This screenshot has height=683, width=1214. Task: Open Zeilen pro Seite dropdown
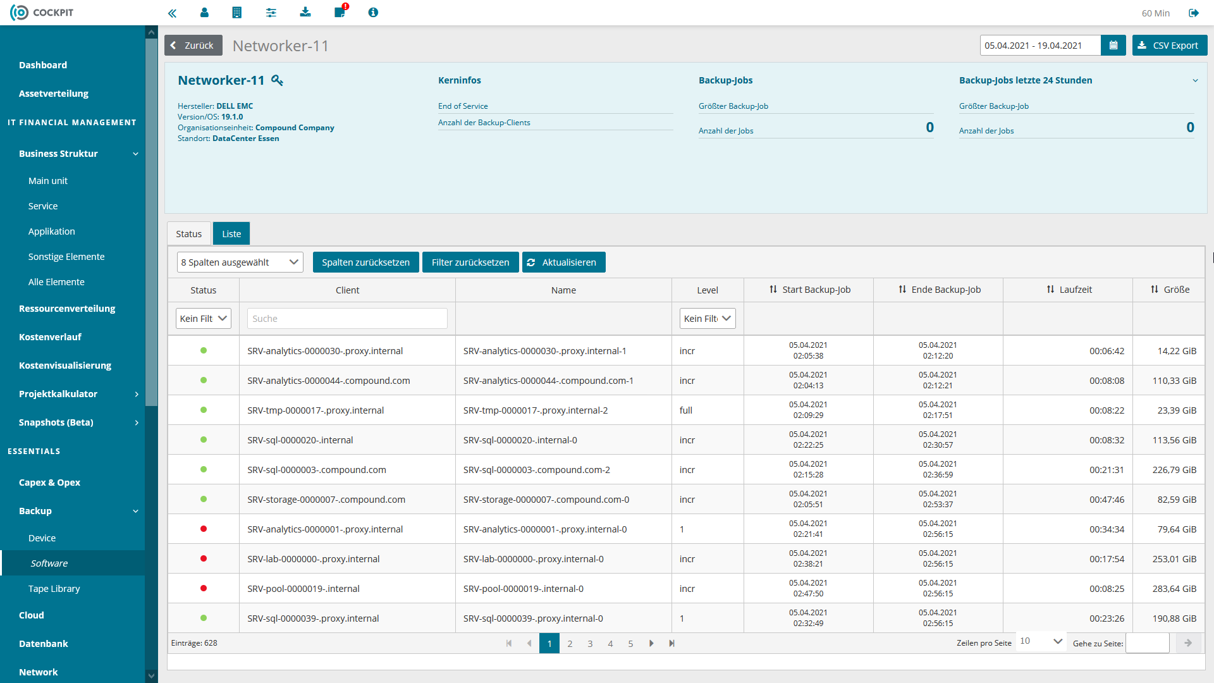tap(1041, 641)
